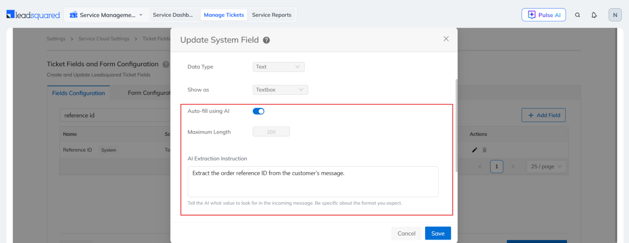The height and width of the screenshot is (243, 629).
Task: Go to next page arrow
Action: click(513, 166)
